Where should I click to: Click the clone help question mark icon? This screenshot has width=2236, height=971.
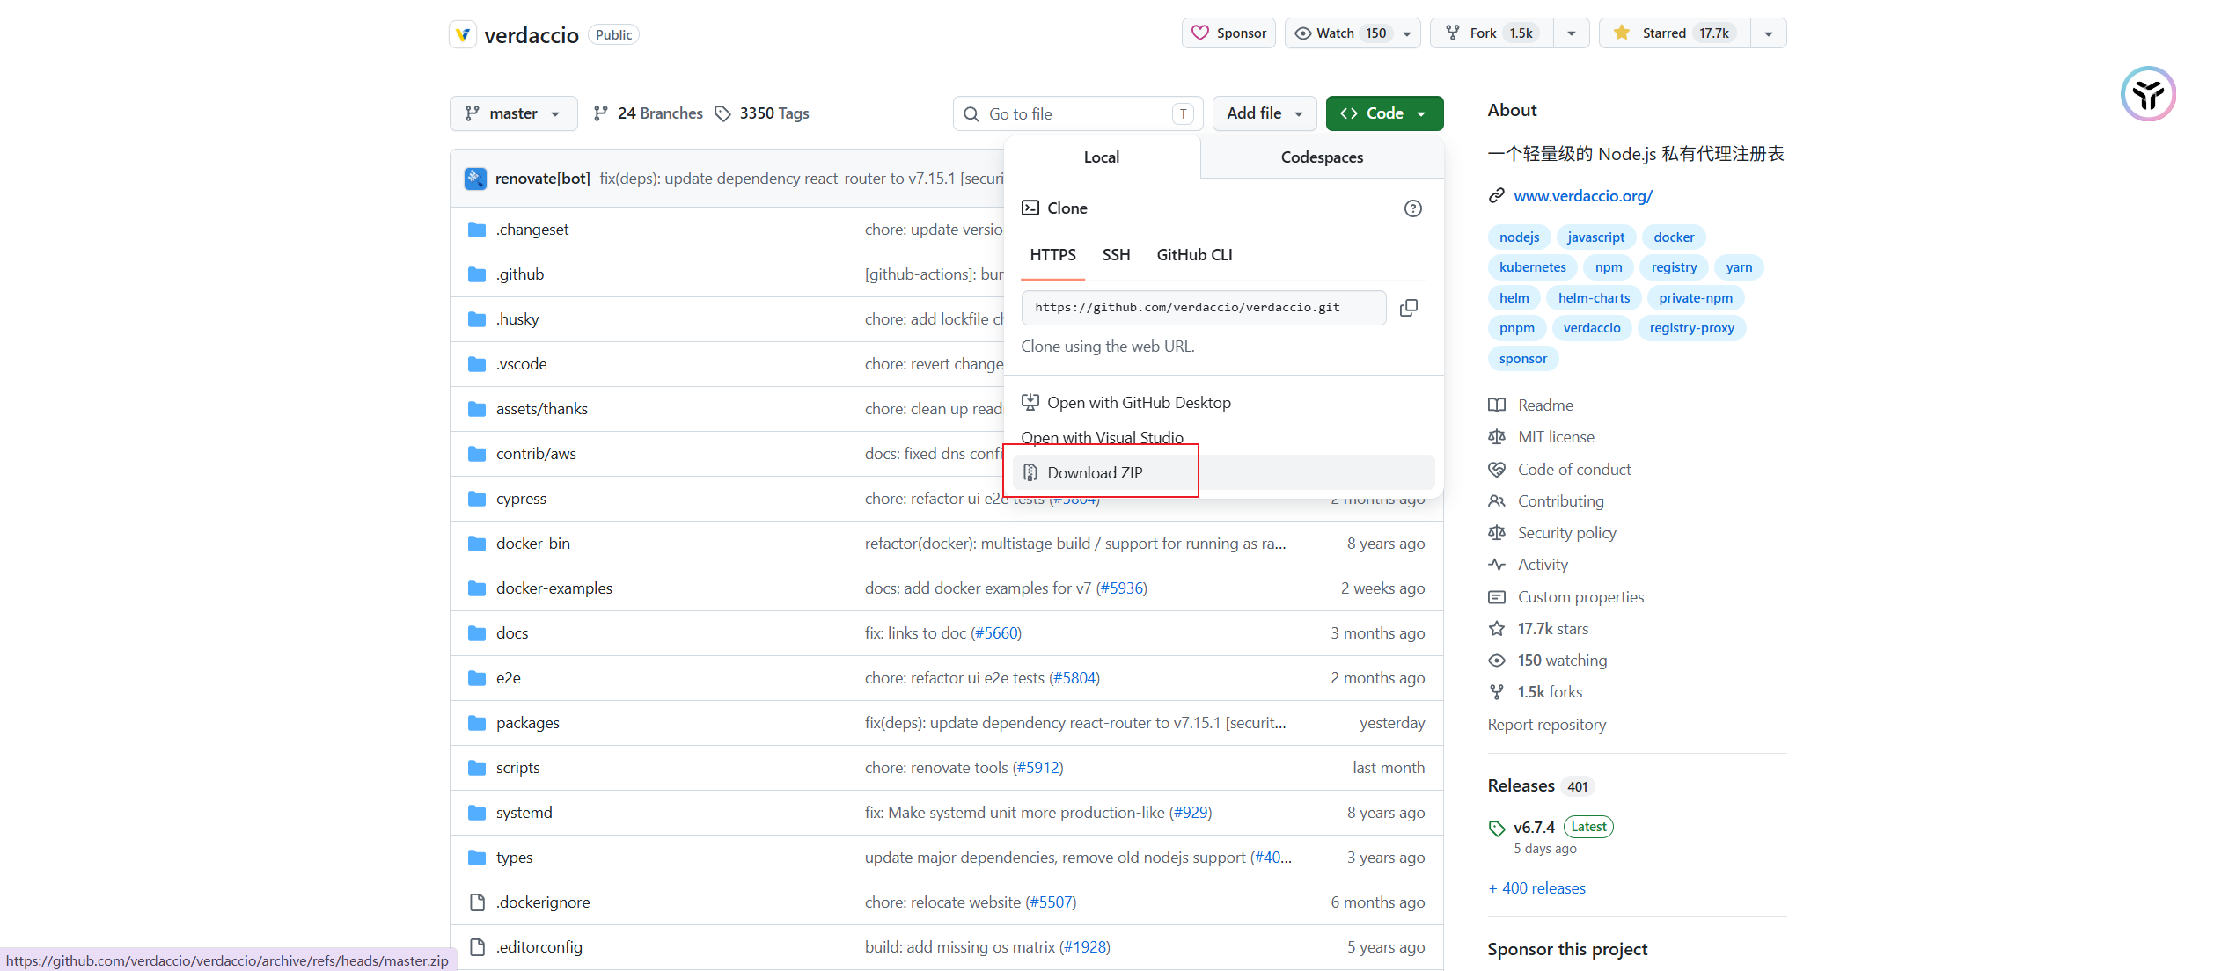[x=1412, y=208]
